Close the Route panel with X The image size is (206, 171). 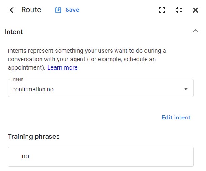tap(196, 10)
